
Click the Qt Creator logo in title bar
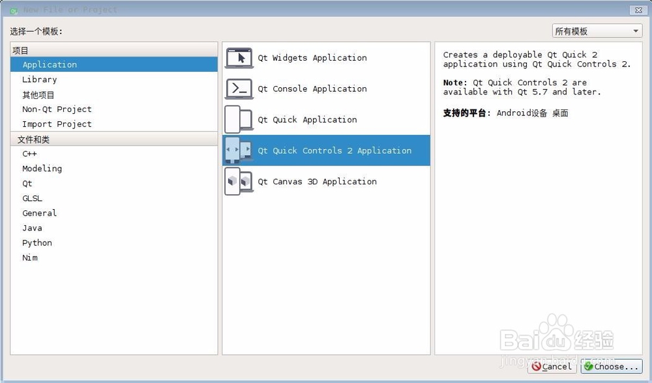pos(14,10)
